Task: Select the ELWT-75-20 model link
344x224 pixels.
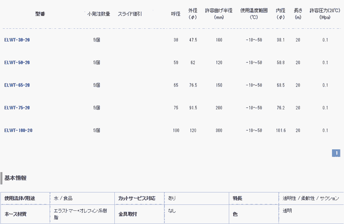Action: (x=17, y=108)
